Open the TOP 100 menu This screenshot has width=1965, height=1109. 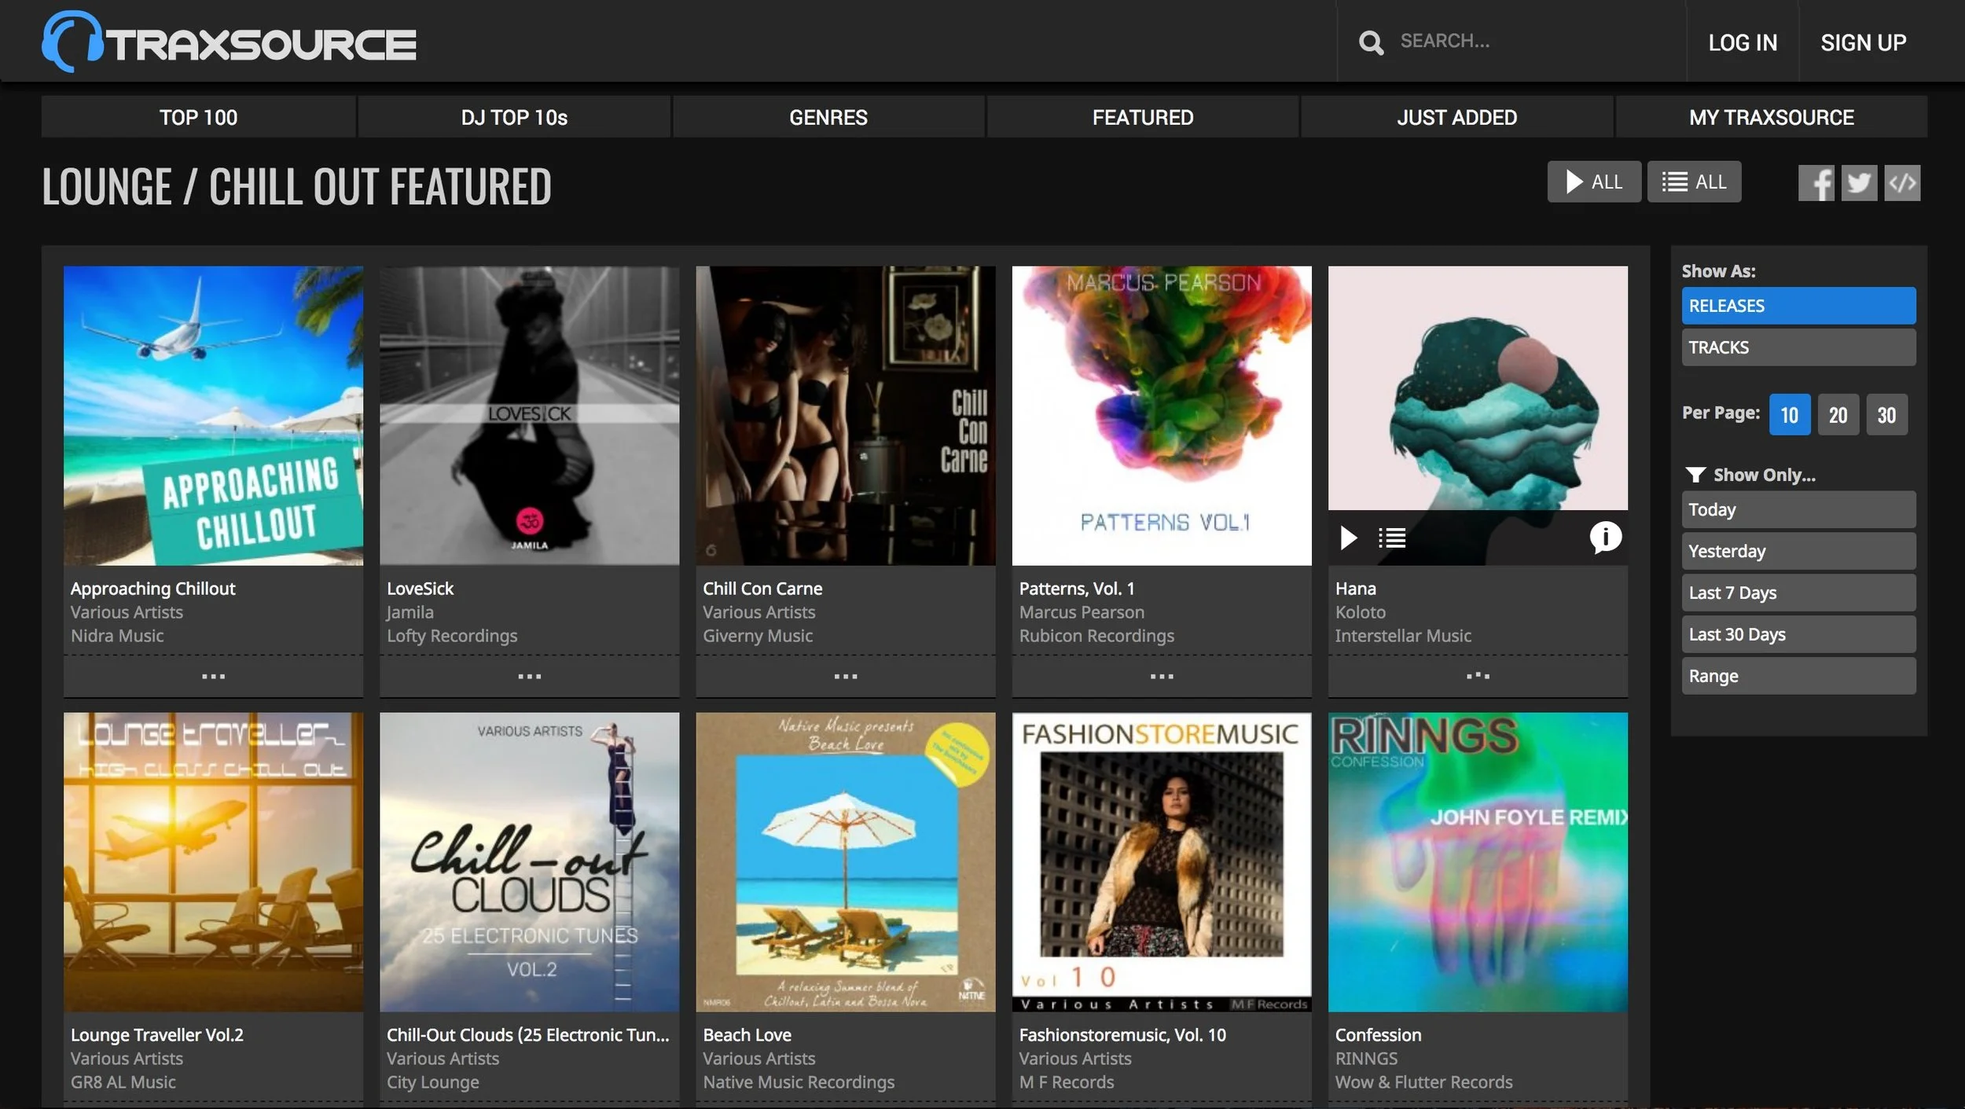198,117
